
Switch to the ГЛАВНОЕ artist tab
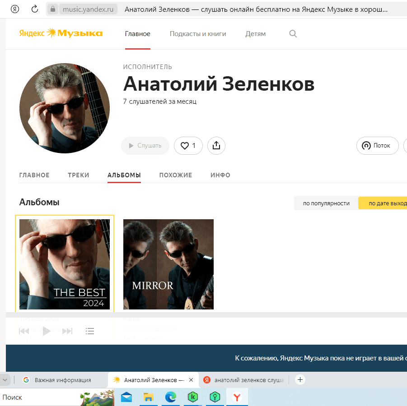coord(34,175)
